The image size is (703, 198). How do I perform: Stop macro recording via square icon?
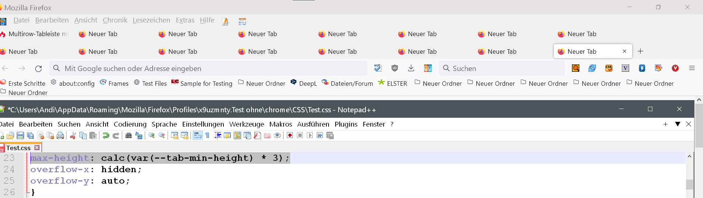pos(300,135)
